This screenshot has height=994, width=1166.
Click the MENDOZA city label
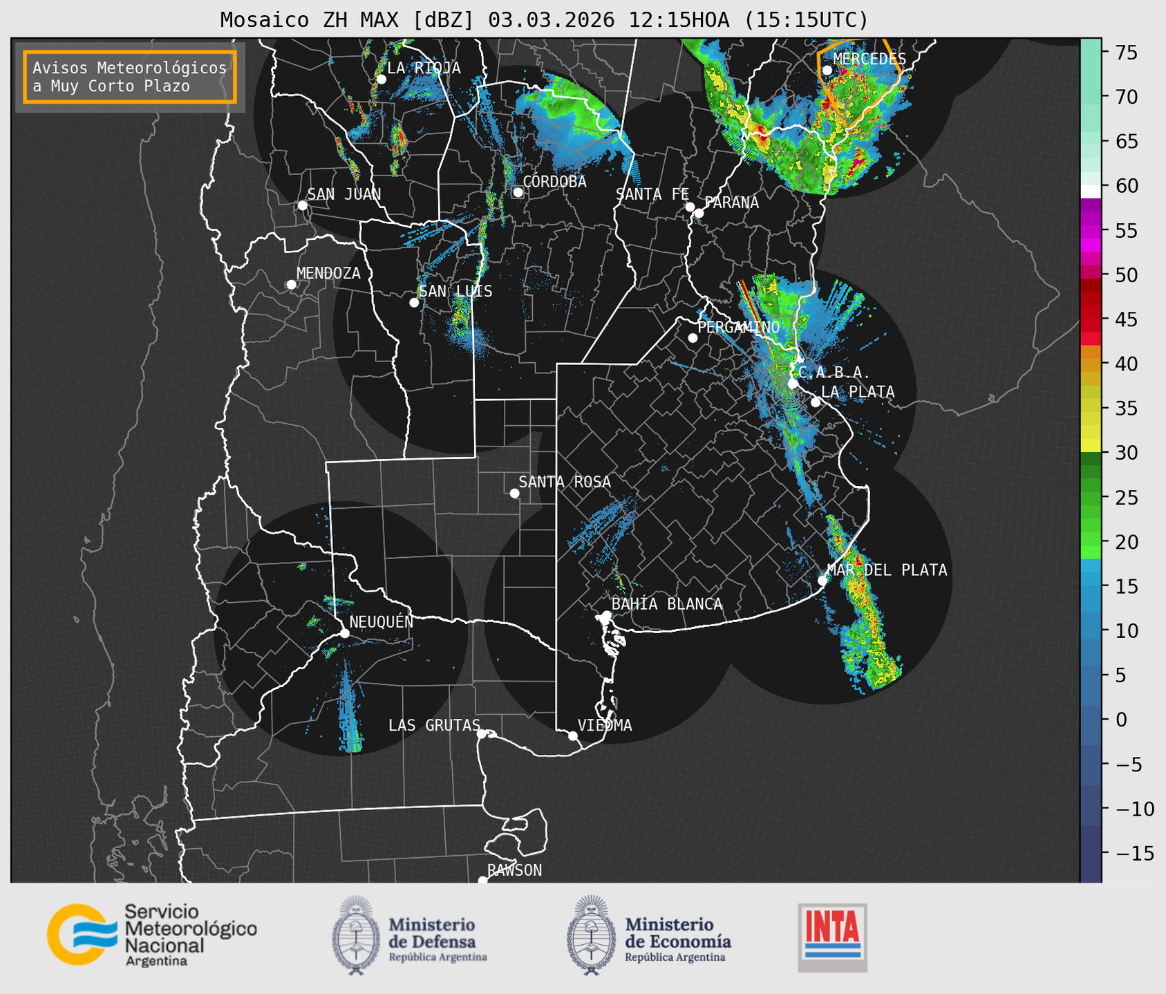328,273
